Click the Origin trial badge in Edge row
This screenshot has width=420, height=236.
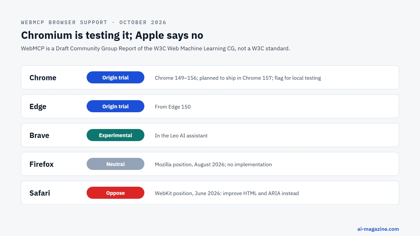[115, 106]
